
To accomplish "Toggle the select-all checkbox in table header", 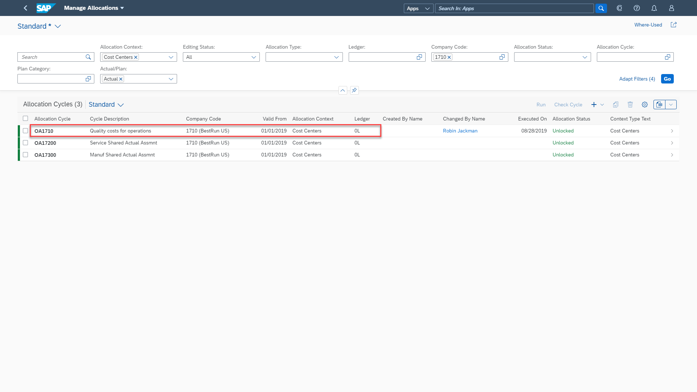I will coord(25,118).
